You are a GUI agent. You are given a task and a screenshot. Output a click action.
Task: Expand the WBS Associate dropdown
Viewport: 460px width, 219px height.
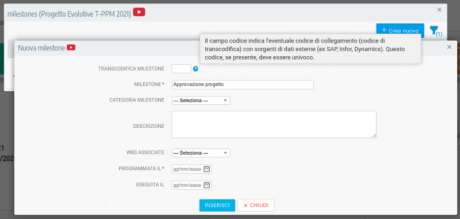[201, 153]
